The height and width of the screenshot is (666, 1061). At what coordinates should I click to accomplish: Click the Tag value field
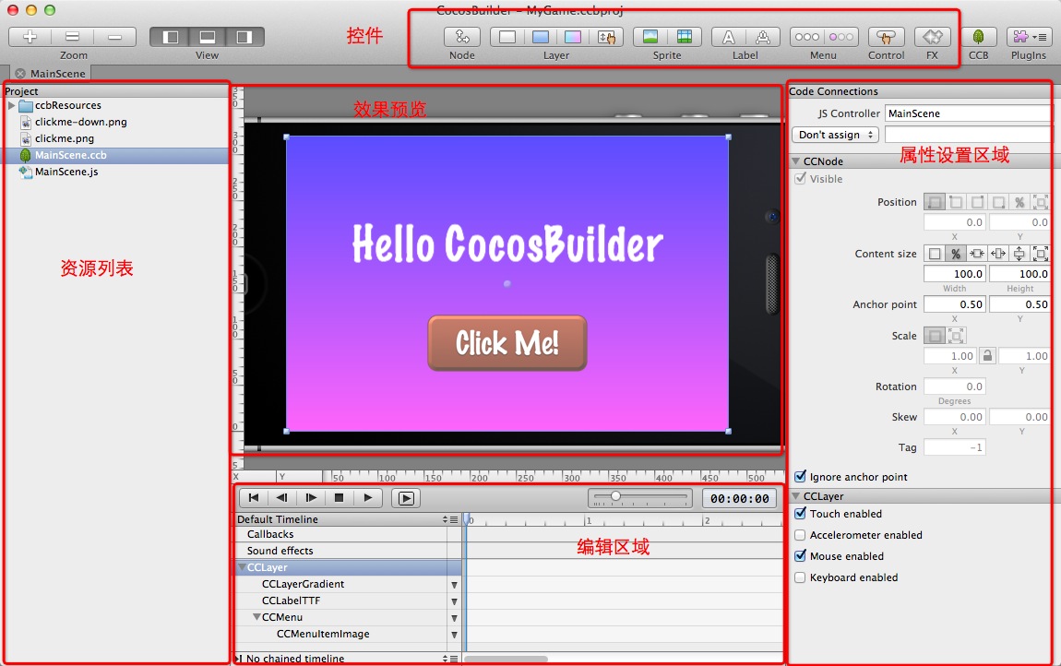955,447
